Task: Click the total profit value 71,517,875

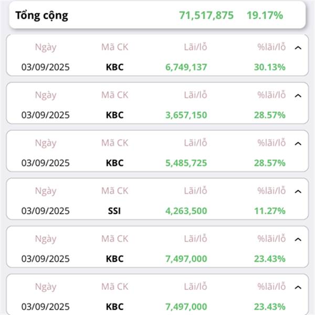Action: point(206,15)
